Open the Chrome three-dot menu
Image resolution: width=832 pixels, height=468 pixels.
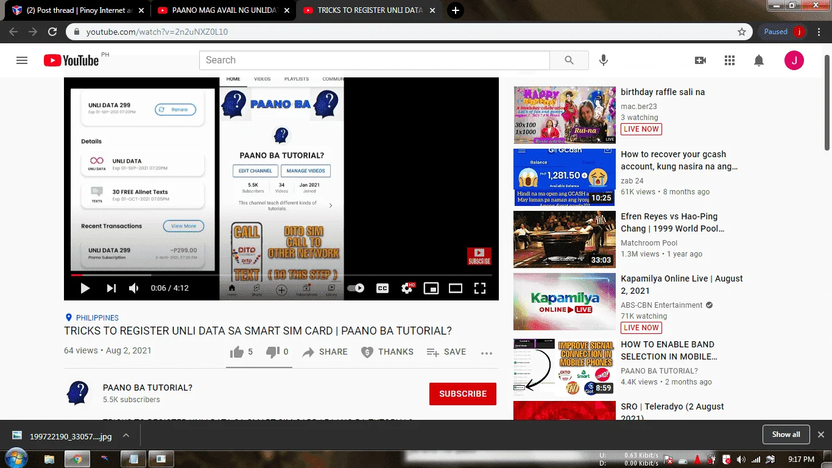pos(820,32)
